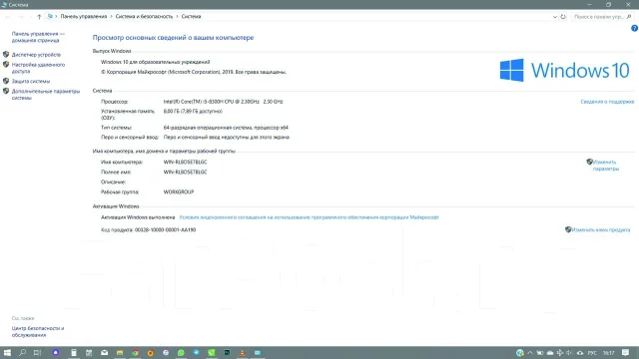Click the Forward navigation arrow
This screenshot has height=359, width=639.
tap(20, 17)
